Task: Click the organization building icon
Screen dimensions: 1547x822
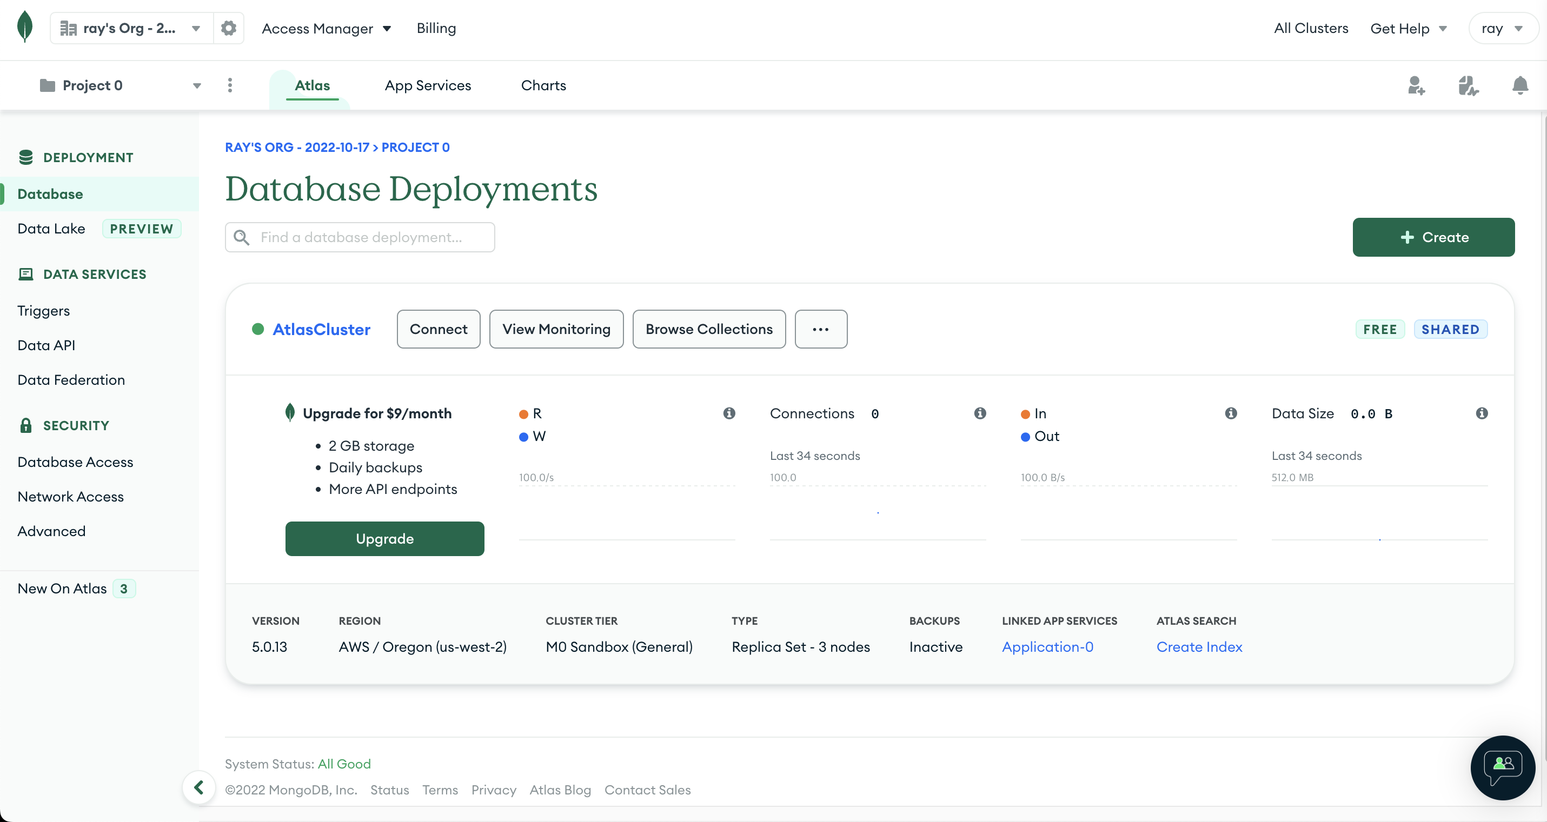Action: click(x=69, y=28)
